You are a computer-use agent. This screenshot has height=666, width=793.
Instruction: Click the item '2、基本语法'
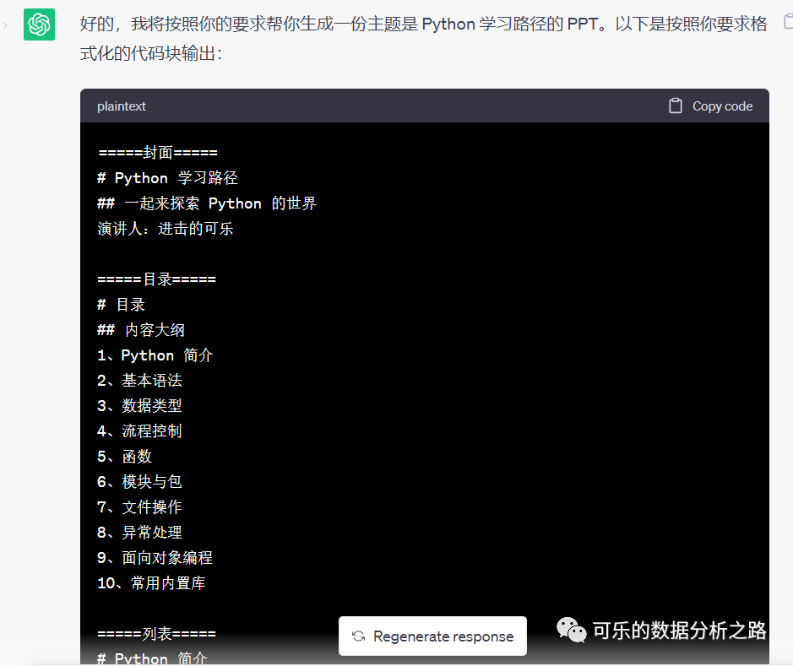139,381
